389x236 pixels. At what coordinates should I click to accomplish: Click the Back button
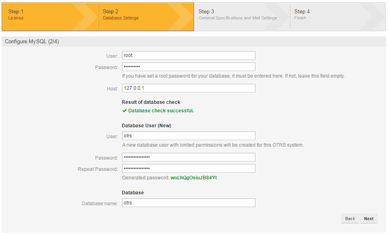[x=350, y=219]
